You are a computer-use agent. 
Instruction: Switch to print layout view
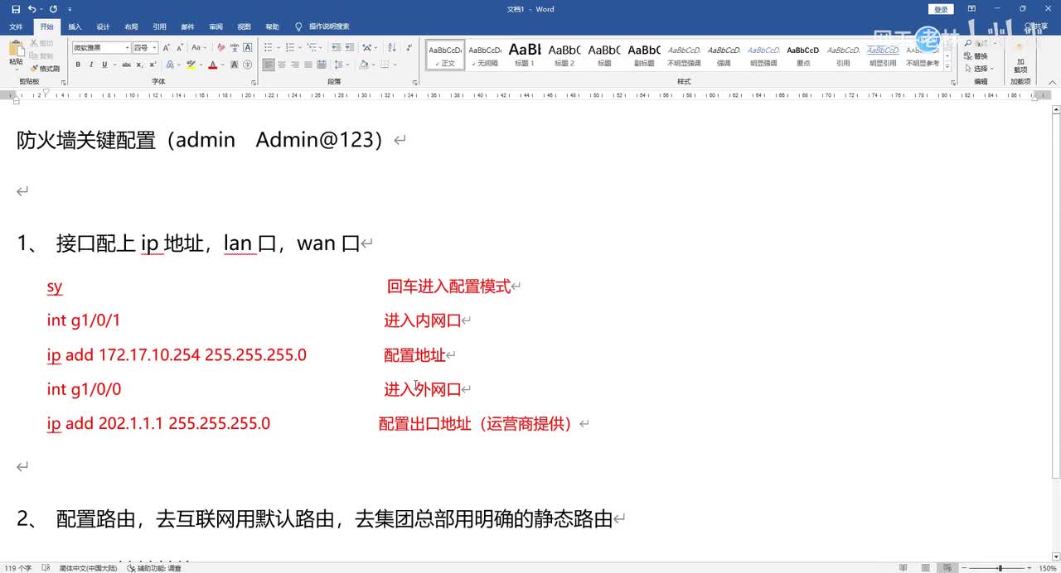pyautogui.click(x=926, y=568)
